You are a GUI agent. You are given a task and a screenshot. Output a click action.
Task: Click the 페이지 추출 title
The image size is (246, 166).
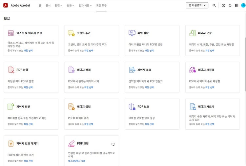click(x=144, y=70)
